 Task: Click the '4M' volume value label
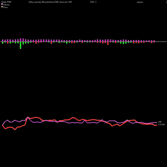coord(160,122)
